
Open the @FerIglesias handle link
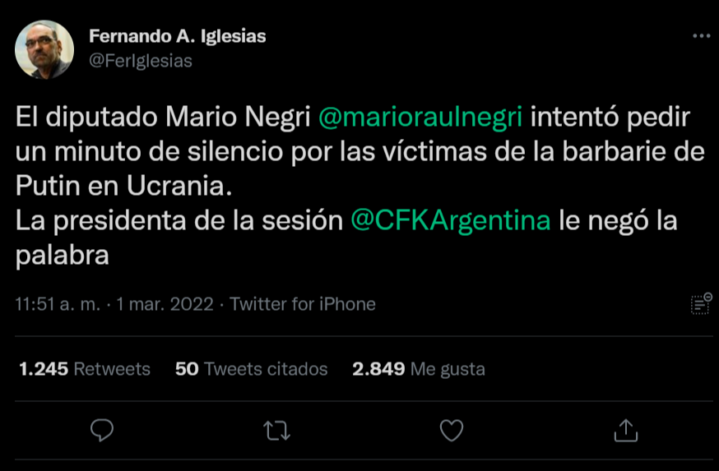140,62
